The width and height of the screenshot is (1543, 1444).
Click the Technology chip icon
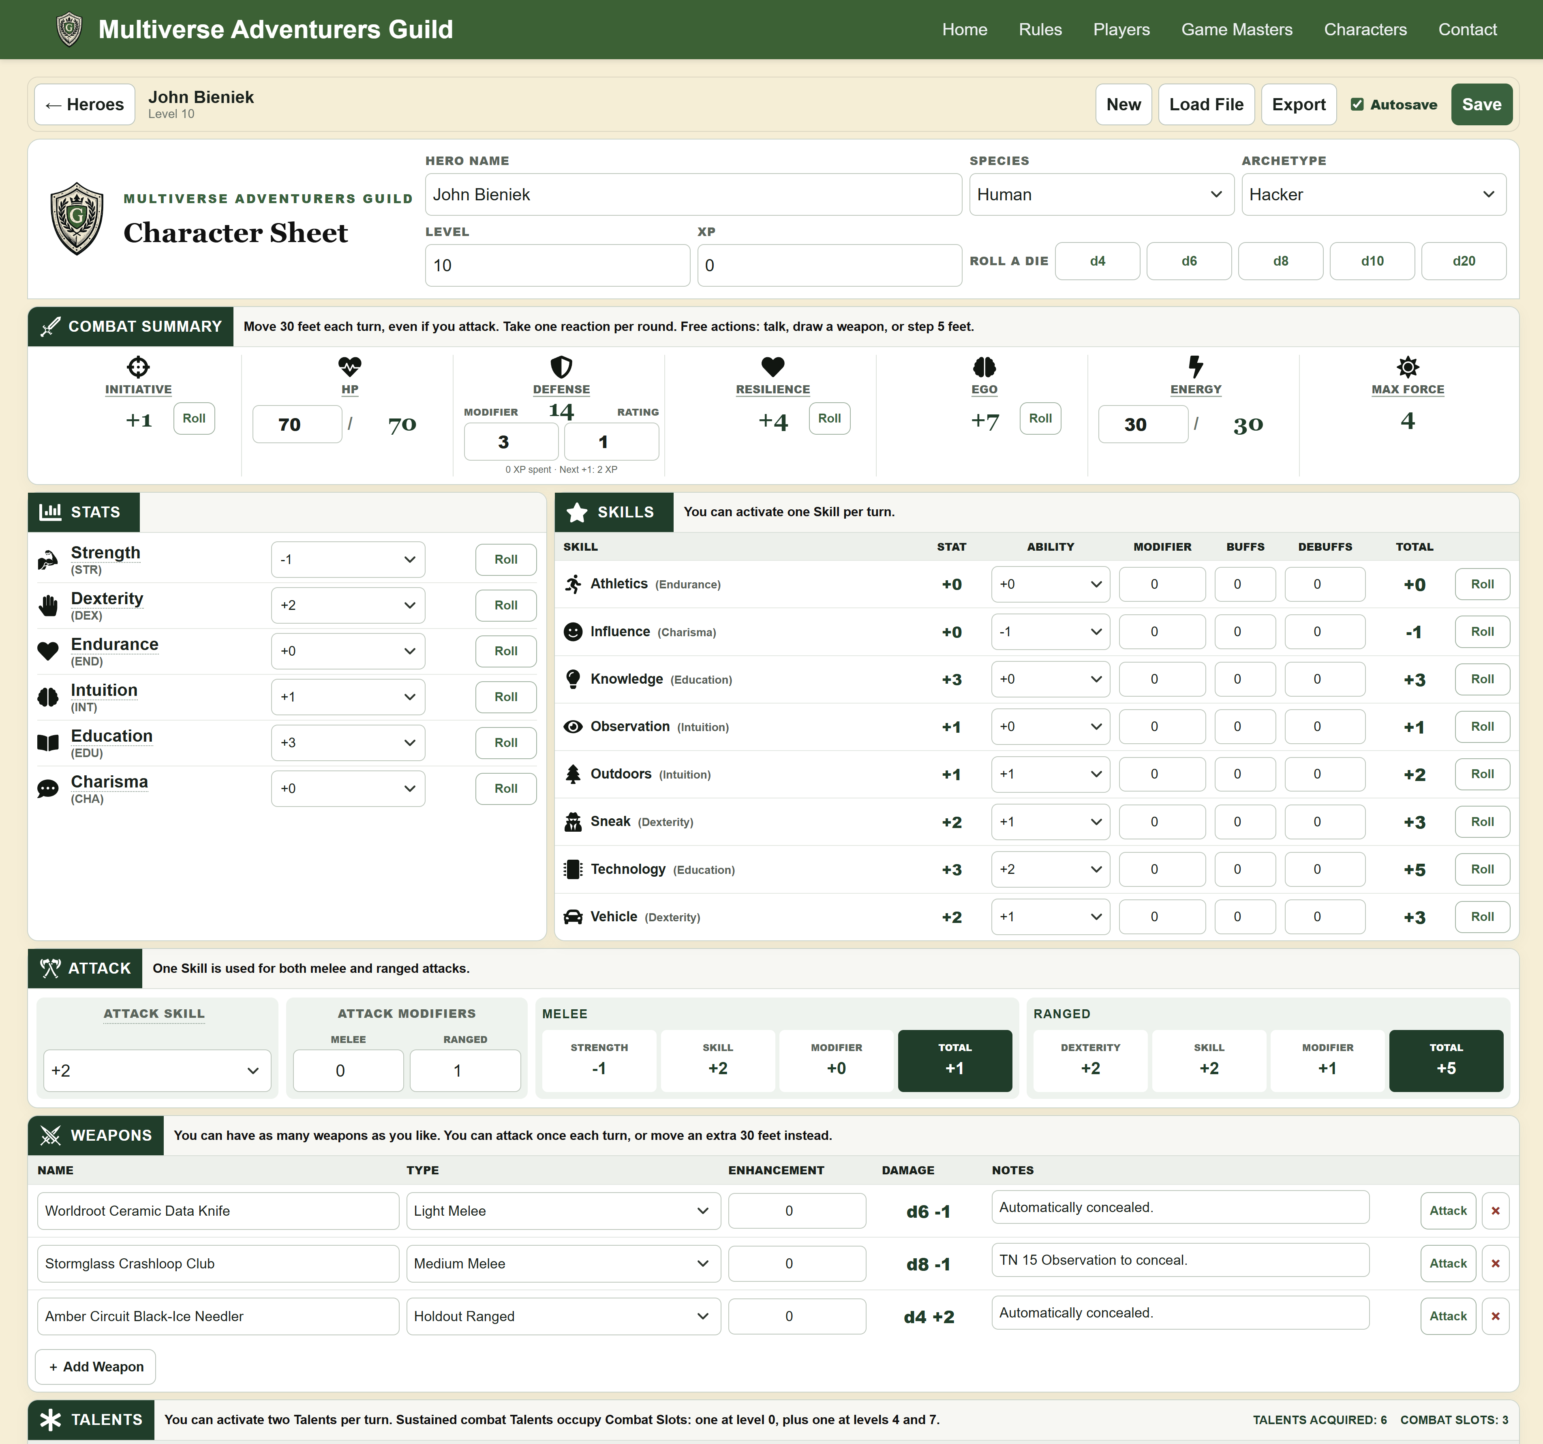(573, 869)
